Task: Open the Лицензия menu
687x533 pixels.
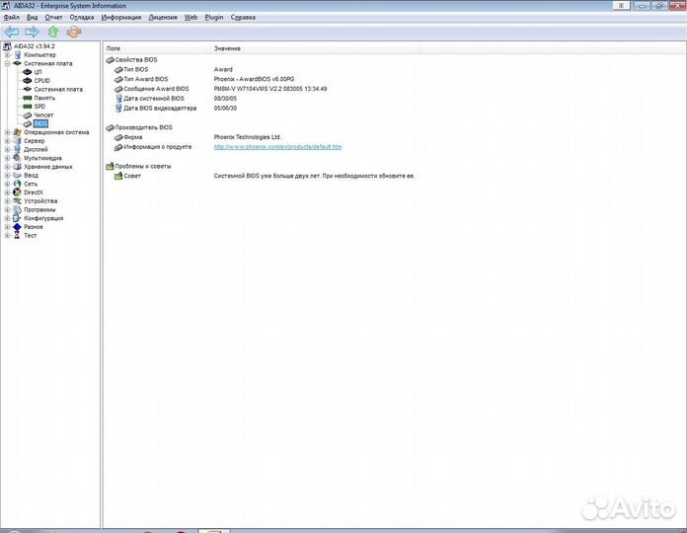Action: click(x=163, y=17)
